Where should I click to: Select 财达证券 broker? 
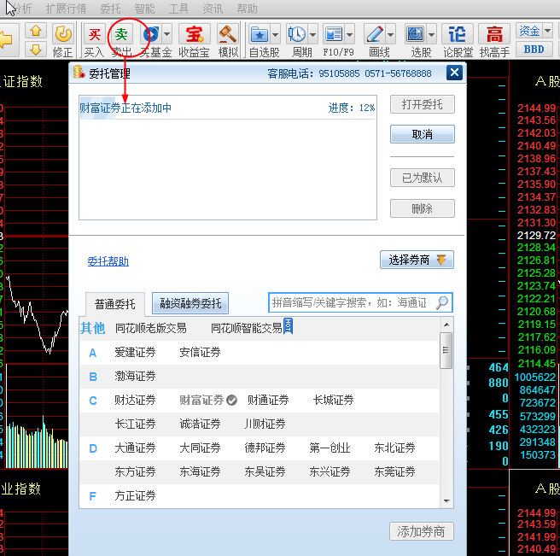[135, 401]
